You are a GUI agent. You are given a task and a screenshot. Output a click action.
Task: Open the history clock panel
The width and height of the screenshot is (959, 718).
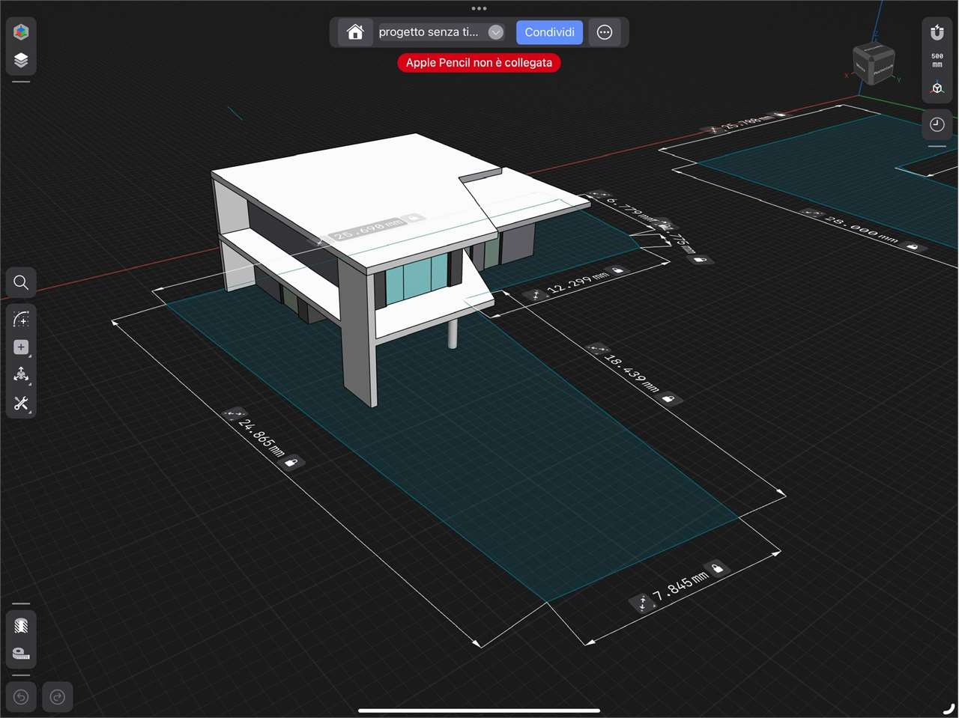tap(937, 124)
